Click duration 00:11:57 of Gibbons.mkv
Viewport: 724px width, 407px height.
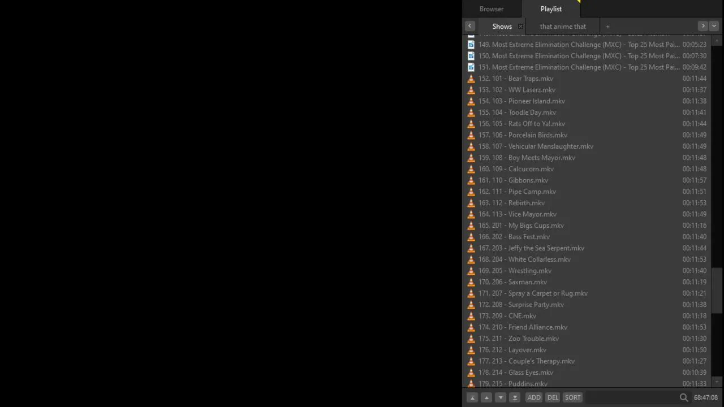(694, 180)
